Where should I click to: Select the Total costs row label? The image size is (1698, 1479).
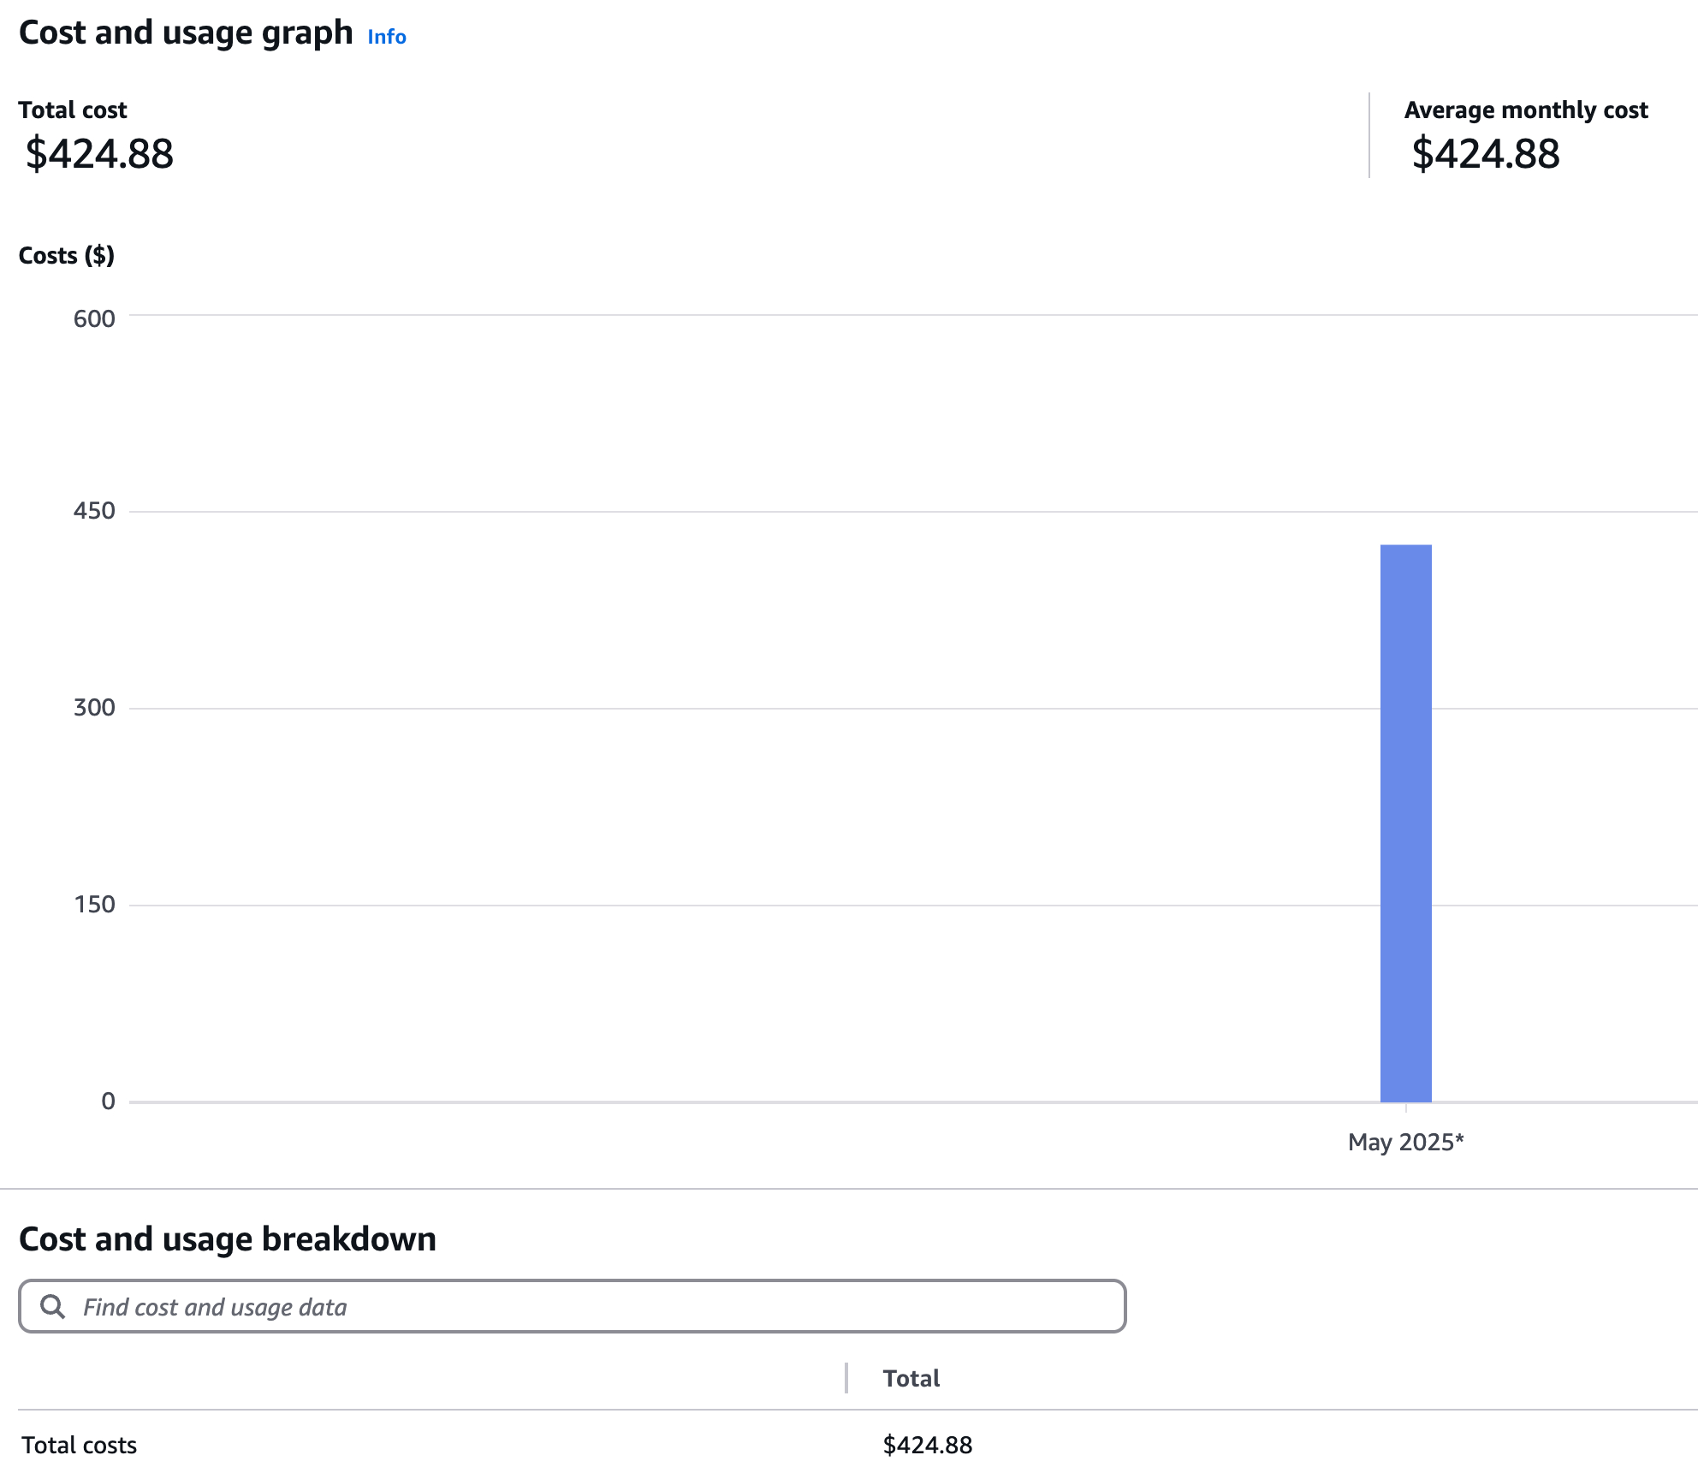coord(79,1445)
